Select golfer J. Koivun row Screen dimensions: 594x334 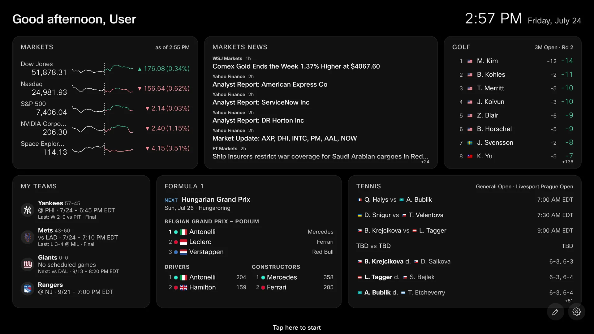513,102
